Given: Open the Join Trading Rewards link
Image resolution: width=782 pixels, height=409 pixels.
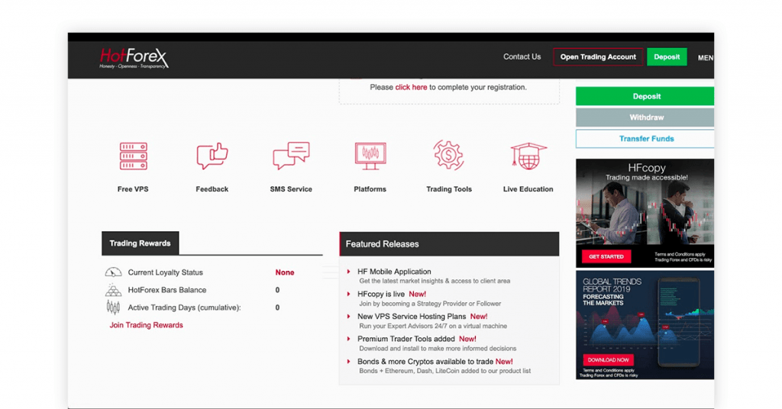Looking at the screenshot, I should pos(146,325).
